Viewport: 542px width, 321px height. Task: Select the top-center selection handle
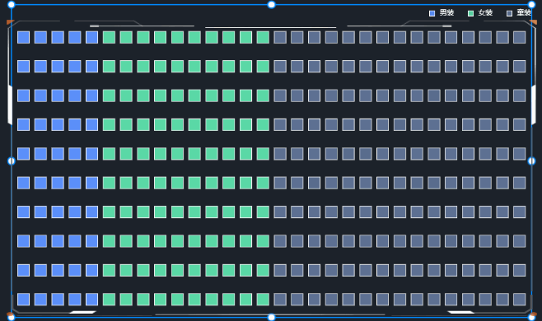tap(271, 4)
